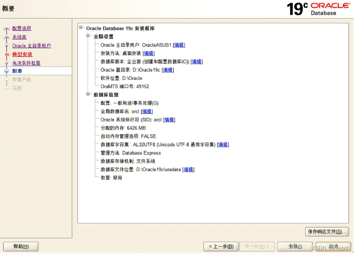Collapse the 数据库信息 tree section

[x=88, y=94]
